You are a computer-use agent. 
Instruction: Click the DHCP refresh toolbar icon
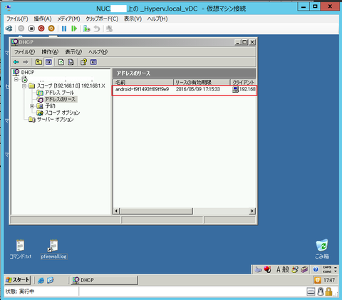pos(61,62)
